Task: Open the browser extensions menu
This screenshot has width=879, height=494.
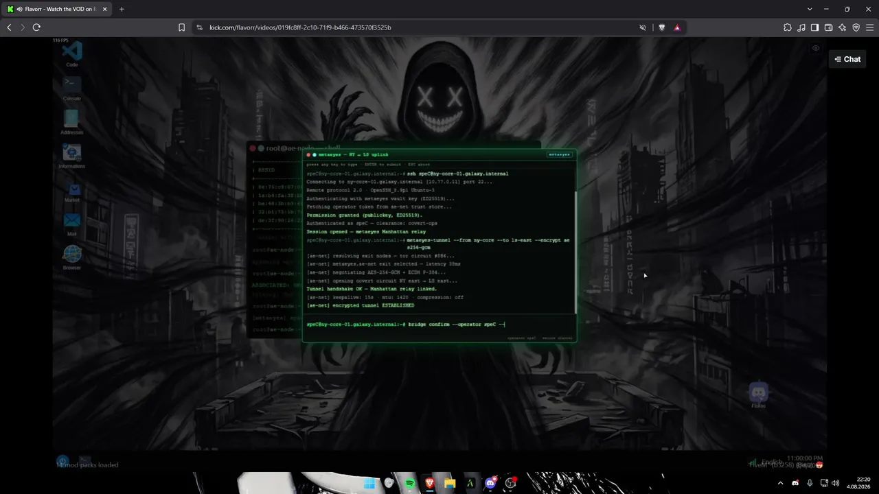Action: point(787,27)
